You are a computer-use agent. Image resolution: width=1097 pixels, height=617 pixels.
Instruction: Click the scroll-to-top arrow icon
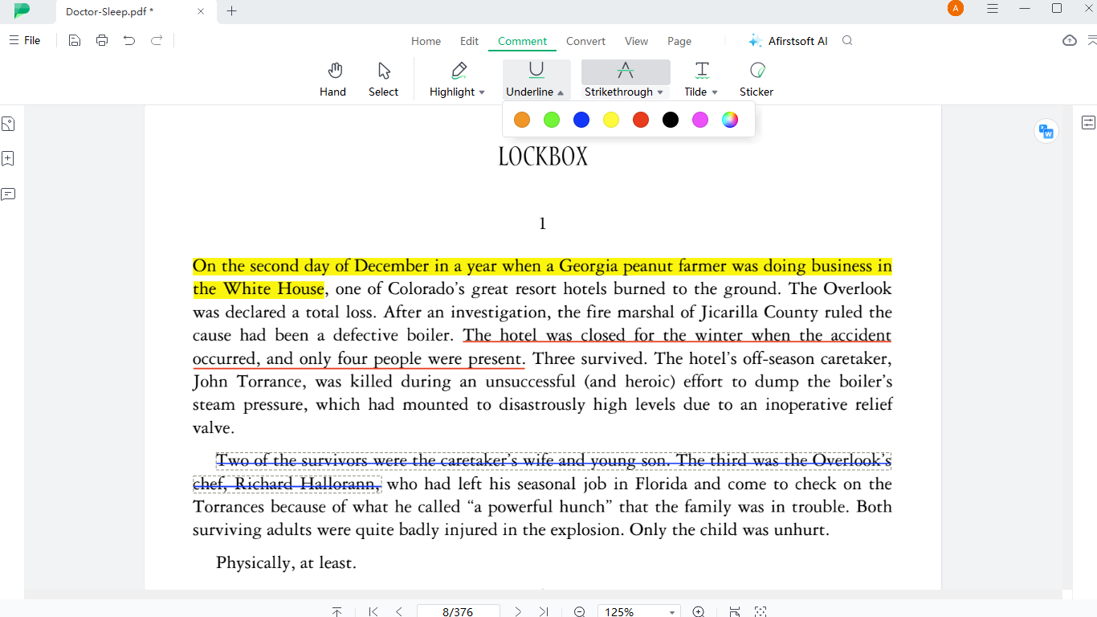[336, 611]
